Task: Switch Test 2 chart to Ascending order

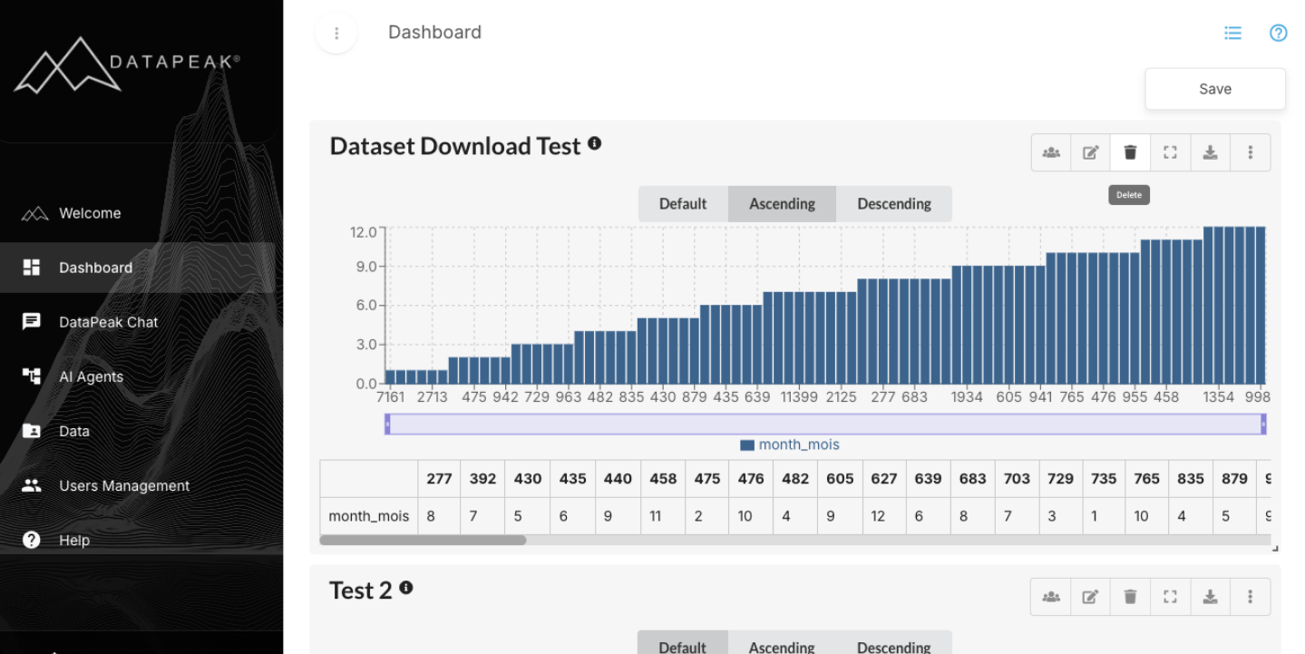Action: pyautogui.click(x=781, y=646)
